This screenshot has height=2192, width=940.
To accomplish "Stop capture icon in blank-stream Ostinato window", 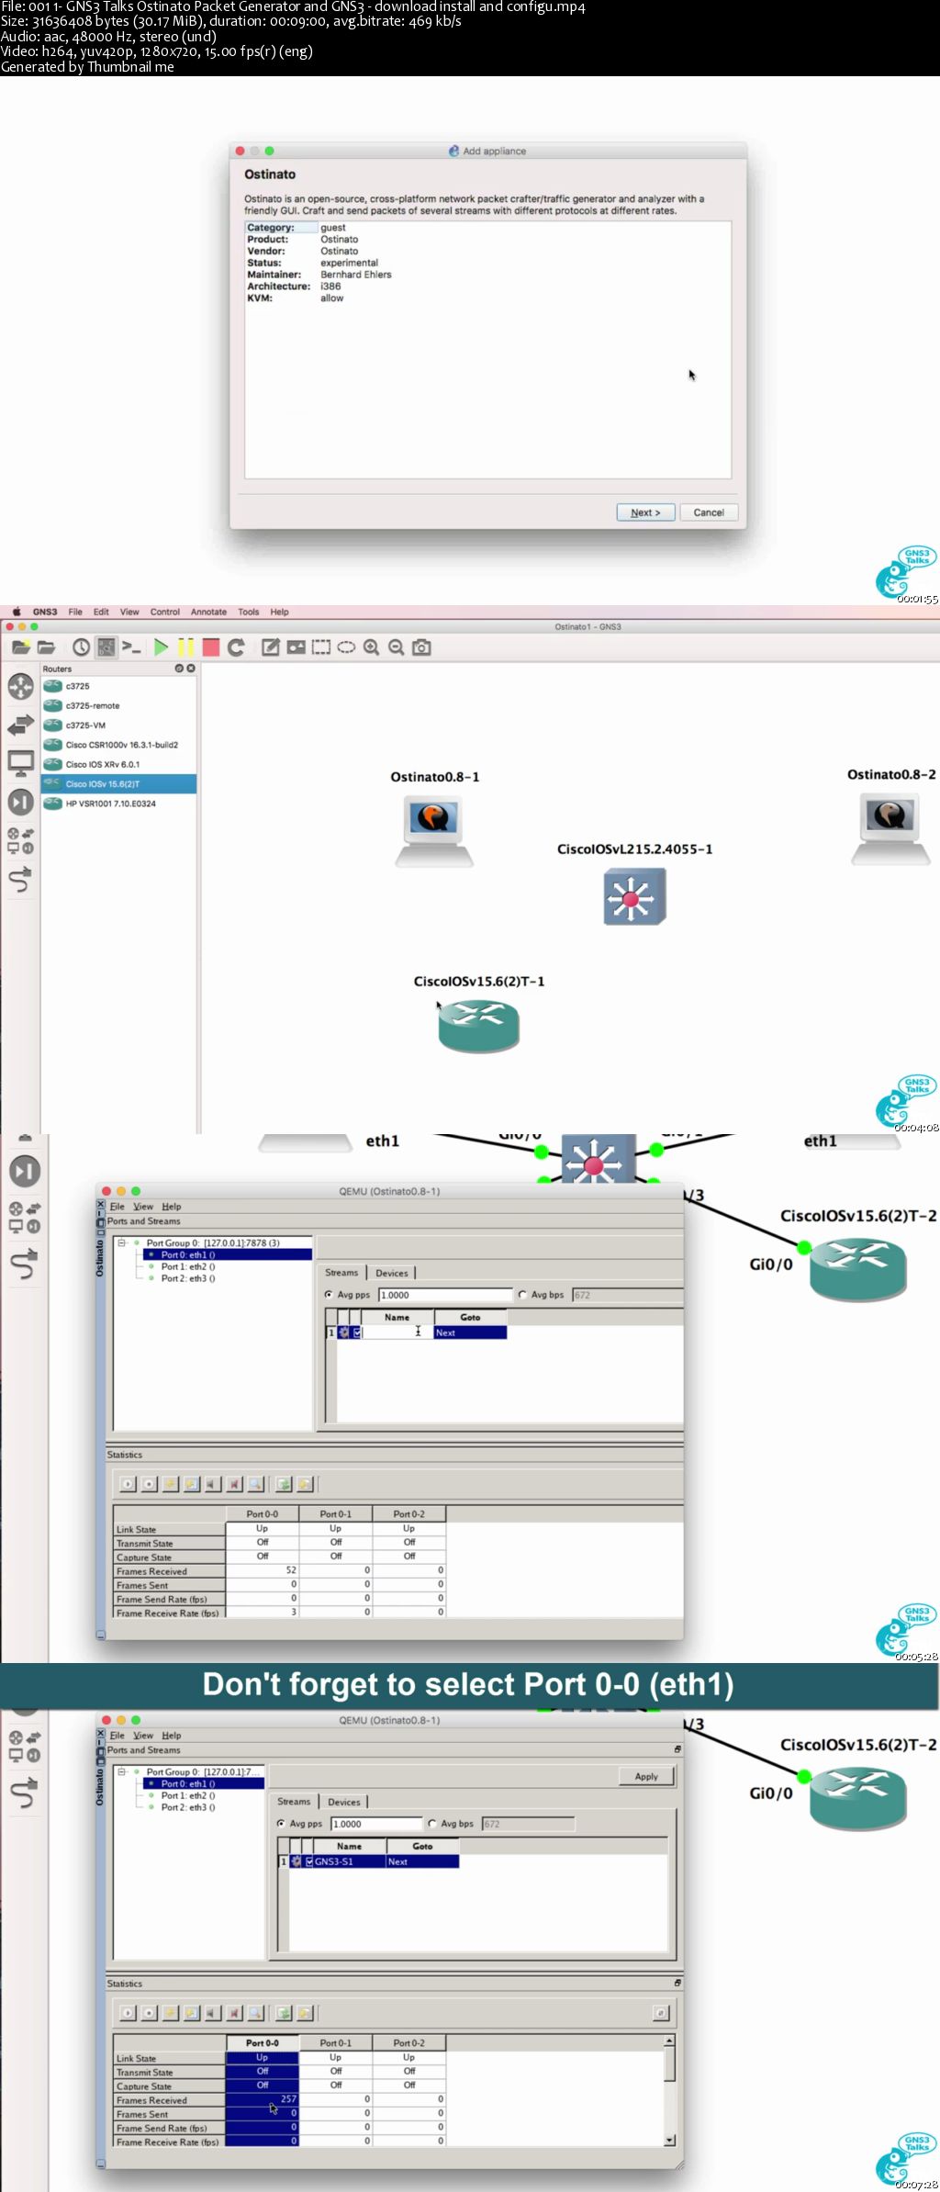I will click(x=235, y=1484).
